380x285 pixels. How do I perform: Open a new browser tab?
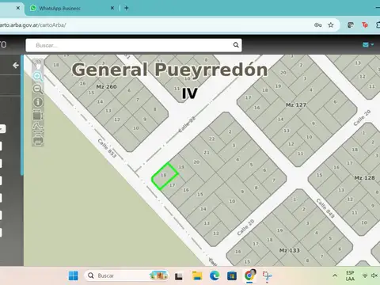tap(127, 8)
